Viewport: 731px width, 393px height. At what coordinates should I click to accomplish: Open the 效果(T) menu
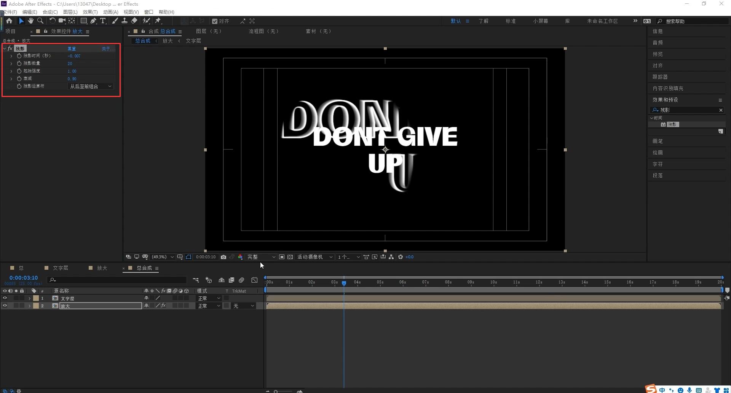(x=90, y=12)
